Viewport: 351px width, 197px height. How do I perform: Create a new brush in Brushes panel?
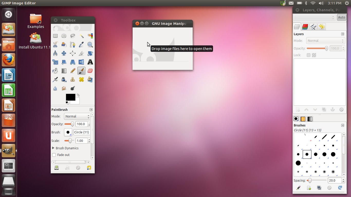[x=309, y=188]
